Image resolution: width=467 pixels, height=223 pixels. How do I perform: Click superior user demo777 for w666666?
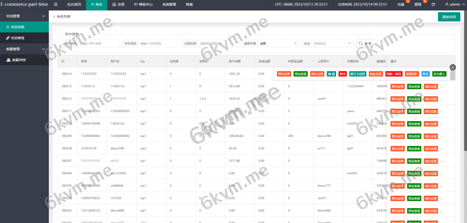pos(324,186)
